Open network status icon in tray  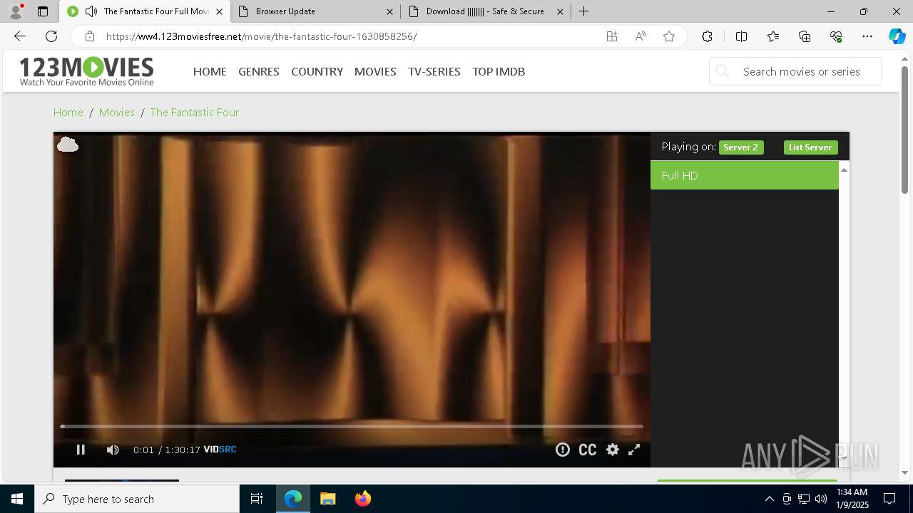804,499
